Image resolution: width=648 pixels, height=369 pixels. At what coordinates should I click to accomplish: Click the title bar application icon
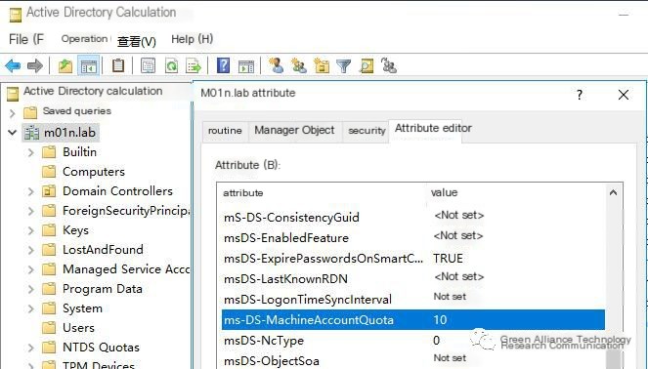[16, 15]
